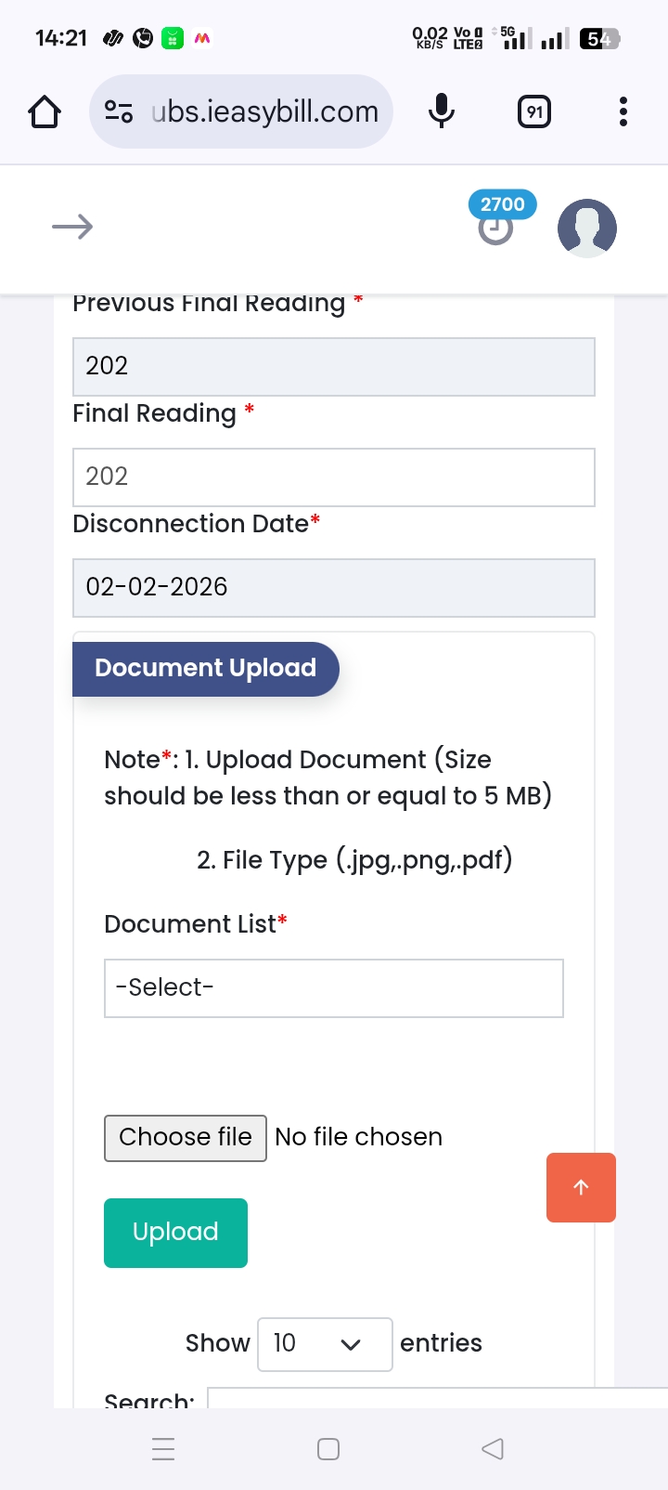Click the green Upload button
This screenshot has width=668, height=1490.
tap(175, 1233)
